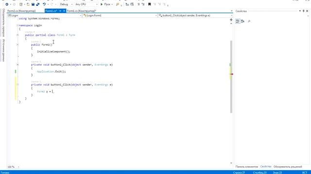The width and height of the screenshot is (311, 174).
Task: Open the collapsed Обозреватель серверов side tab
Action: click(3, 23)
